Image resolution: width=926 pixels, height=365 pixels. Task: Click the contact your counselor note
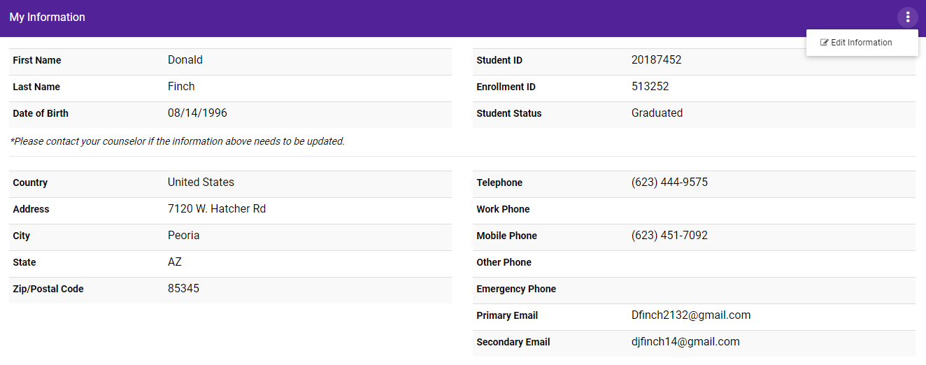(x=178, y=141)
